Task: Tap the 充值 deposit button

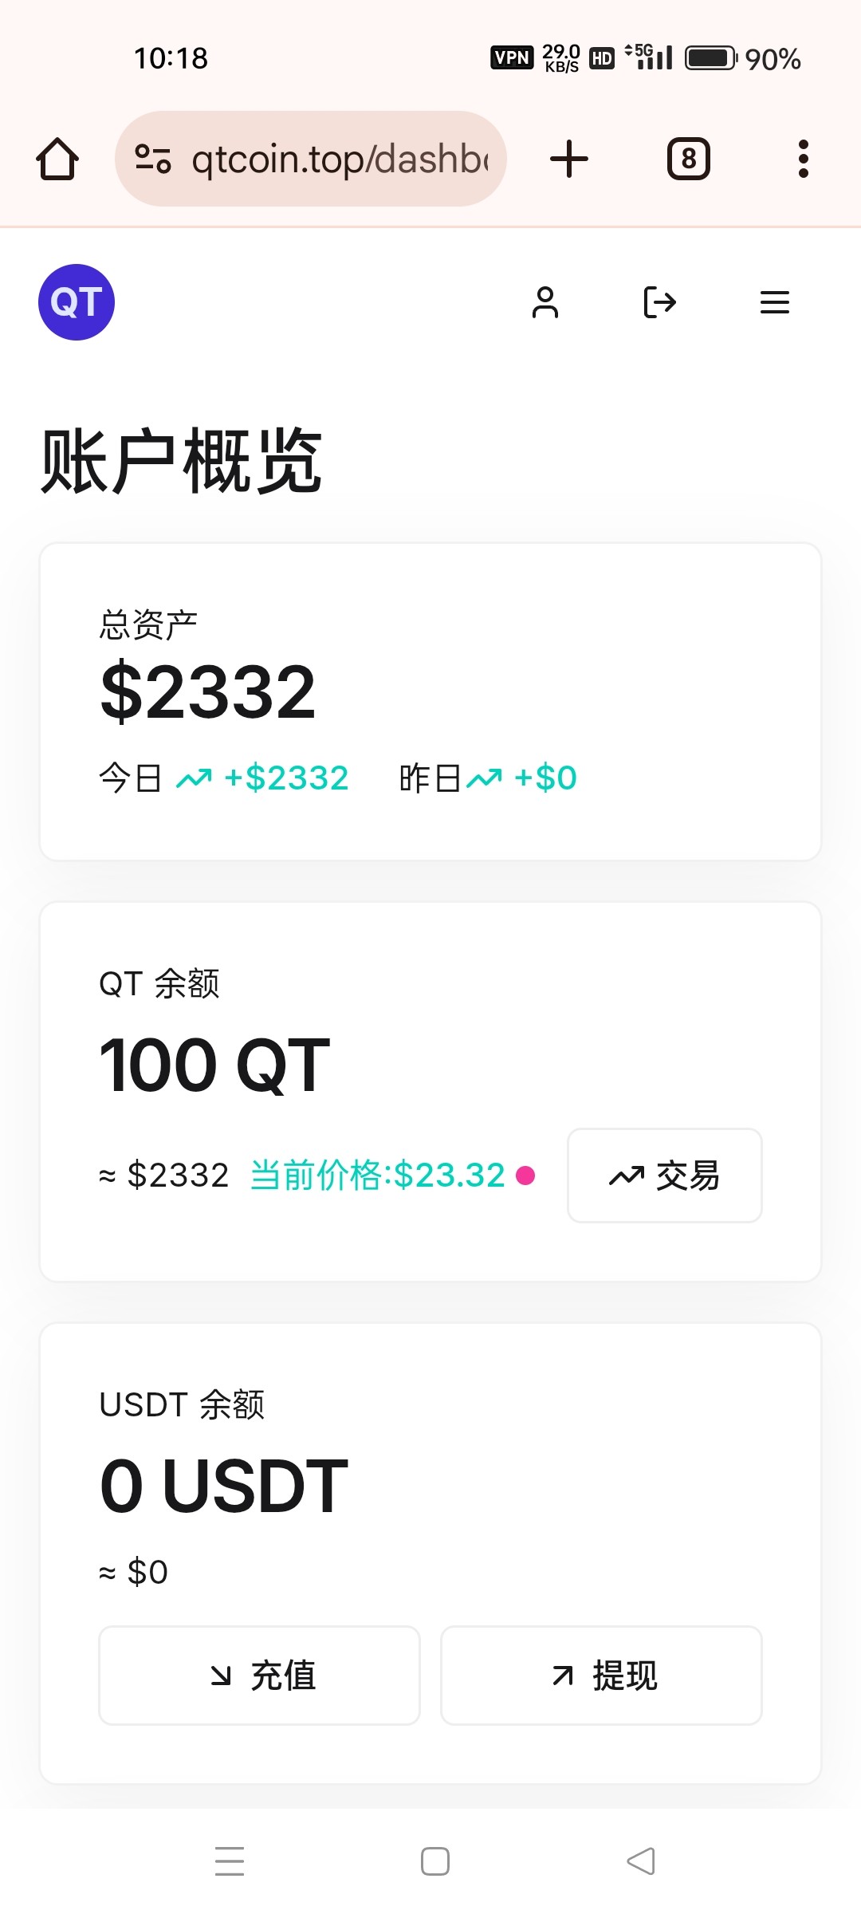Action: [x=259, y=1675]
